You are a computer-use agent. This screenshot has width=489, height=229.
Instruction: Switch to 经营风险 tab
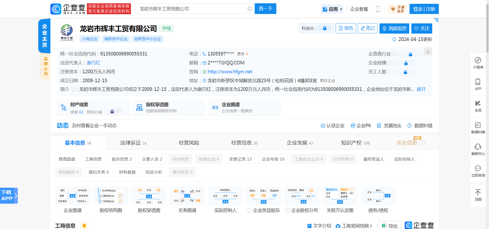[x=189, y=143]
